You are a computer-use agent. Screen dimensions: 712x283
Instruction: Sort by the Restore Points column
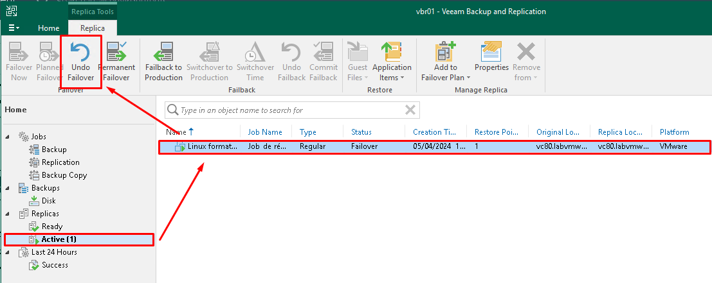[x=495, y=132]
